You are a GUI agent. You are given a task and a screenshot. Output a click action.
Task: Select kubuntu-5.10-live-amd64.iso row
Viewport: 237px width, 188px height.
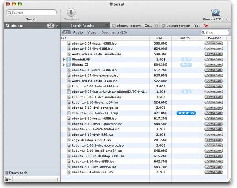[x=144, y=102]
